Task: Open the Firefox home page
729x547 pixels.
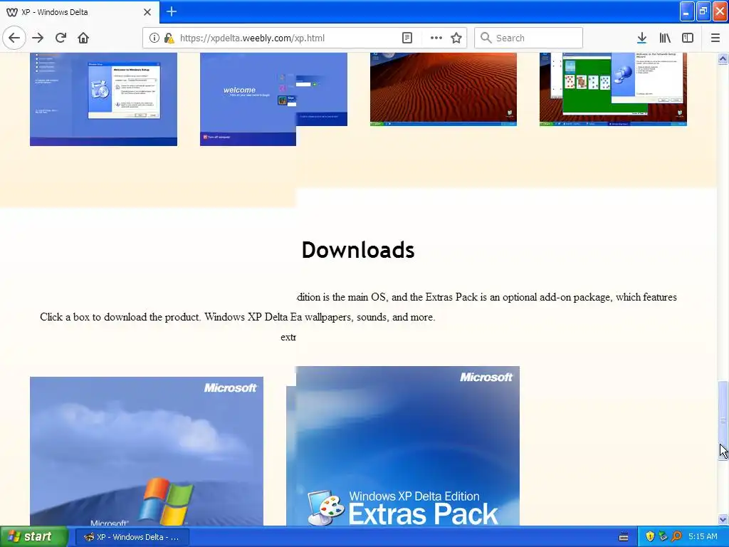Action: pyautogui.click(x=83, y=38)
